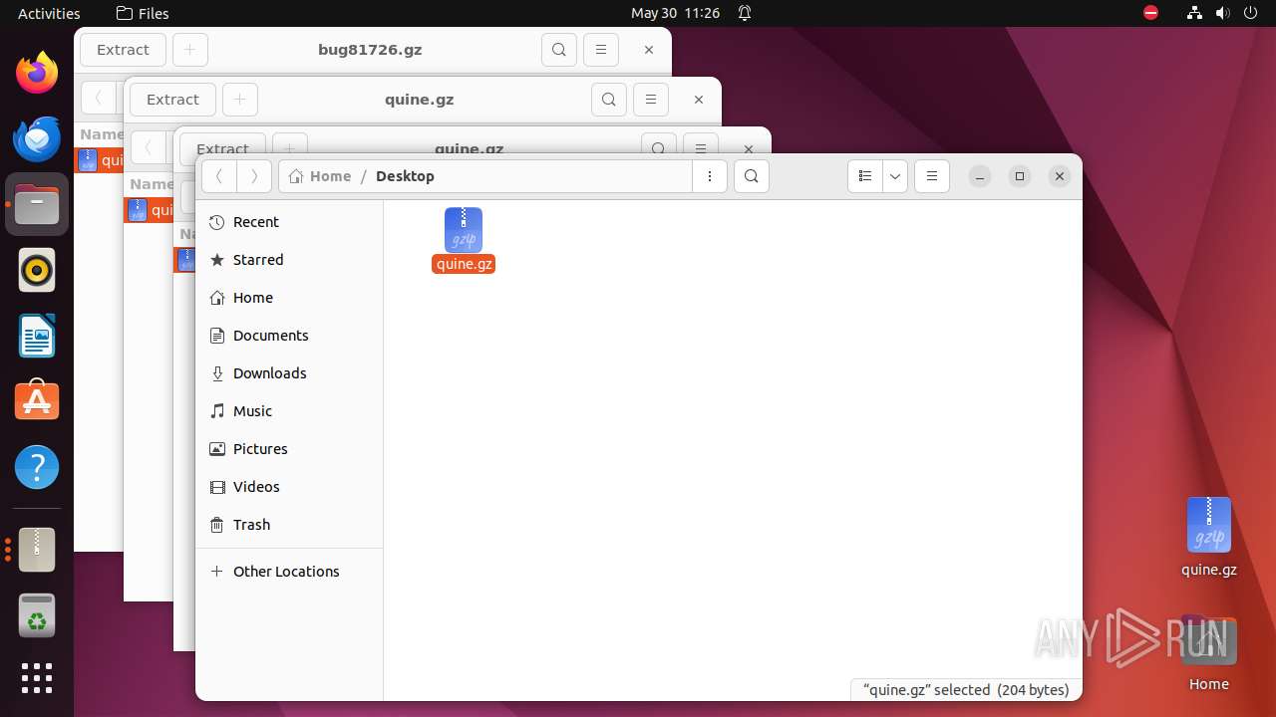Screen dimensions: 1276x717
Task: Open the Home folder desktop icon
Action: tap(1209, 654)
